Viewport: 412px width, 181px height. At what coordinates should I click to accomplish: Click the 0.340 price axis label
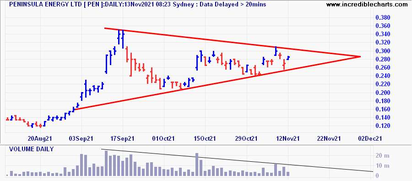click(x=383, y=34)
